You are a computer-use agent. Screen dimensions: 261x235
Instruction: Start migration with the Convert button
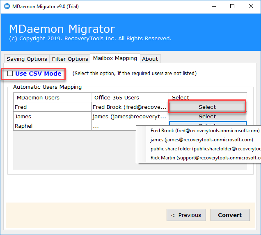230,215
